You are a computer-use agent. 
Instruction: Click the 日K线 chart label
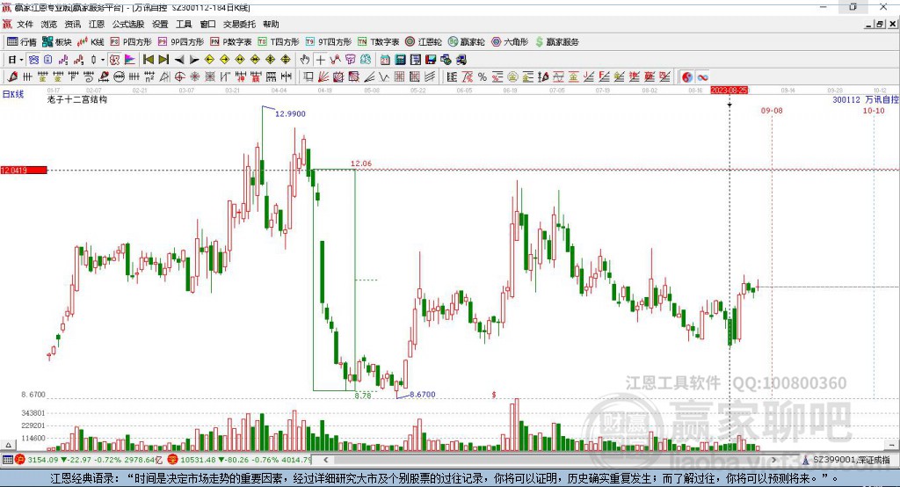coord(13,94)
